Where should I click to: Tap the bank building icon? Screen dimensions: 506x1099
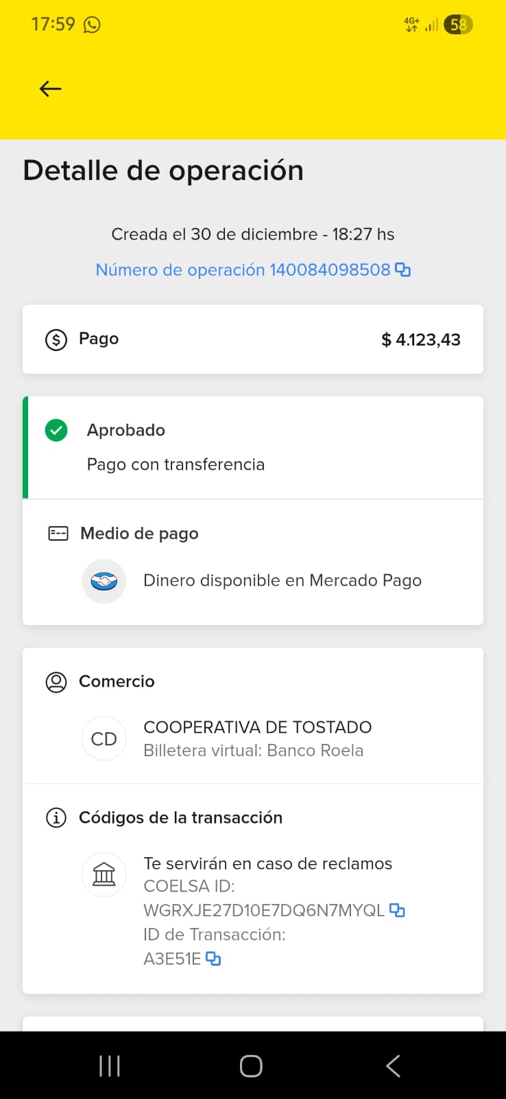click(x=104, y=874)
